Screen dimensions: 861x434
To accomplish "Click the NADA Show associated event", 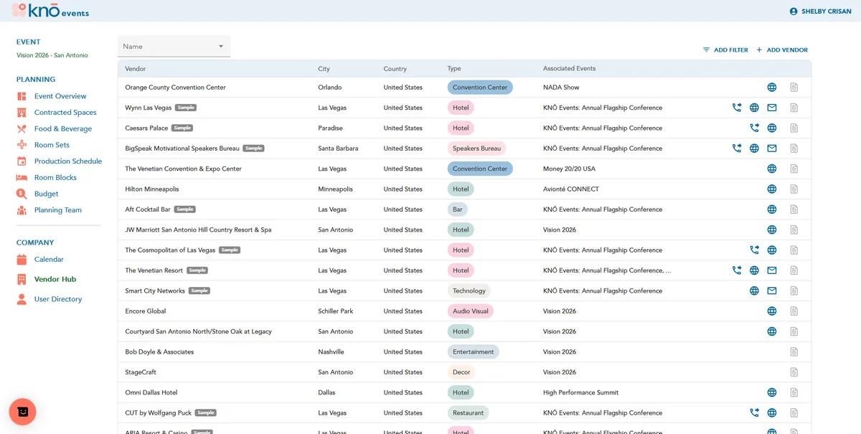I will tap(561, 88).
